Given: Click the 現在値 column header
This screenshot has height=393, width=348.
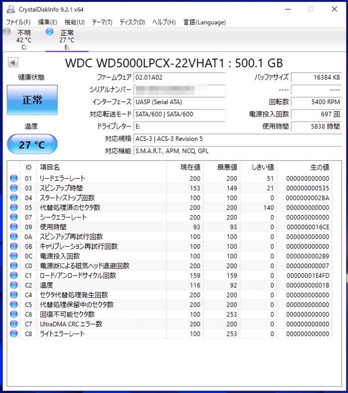Looking at the screenshot, I should click(184, 167).
